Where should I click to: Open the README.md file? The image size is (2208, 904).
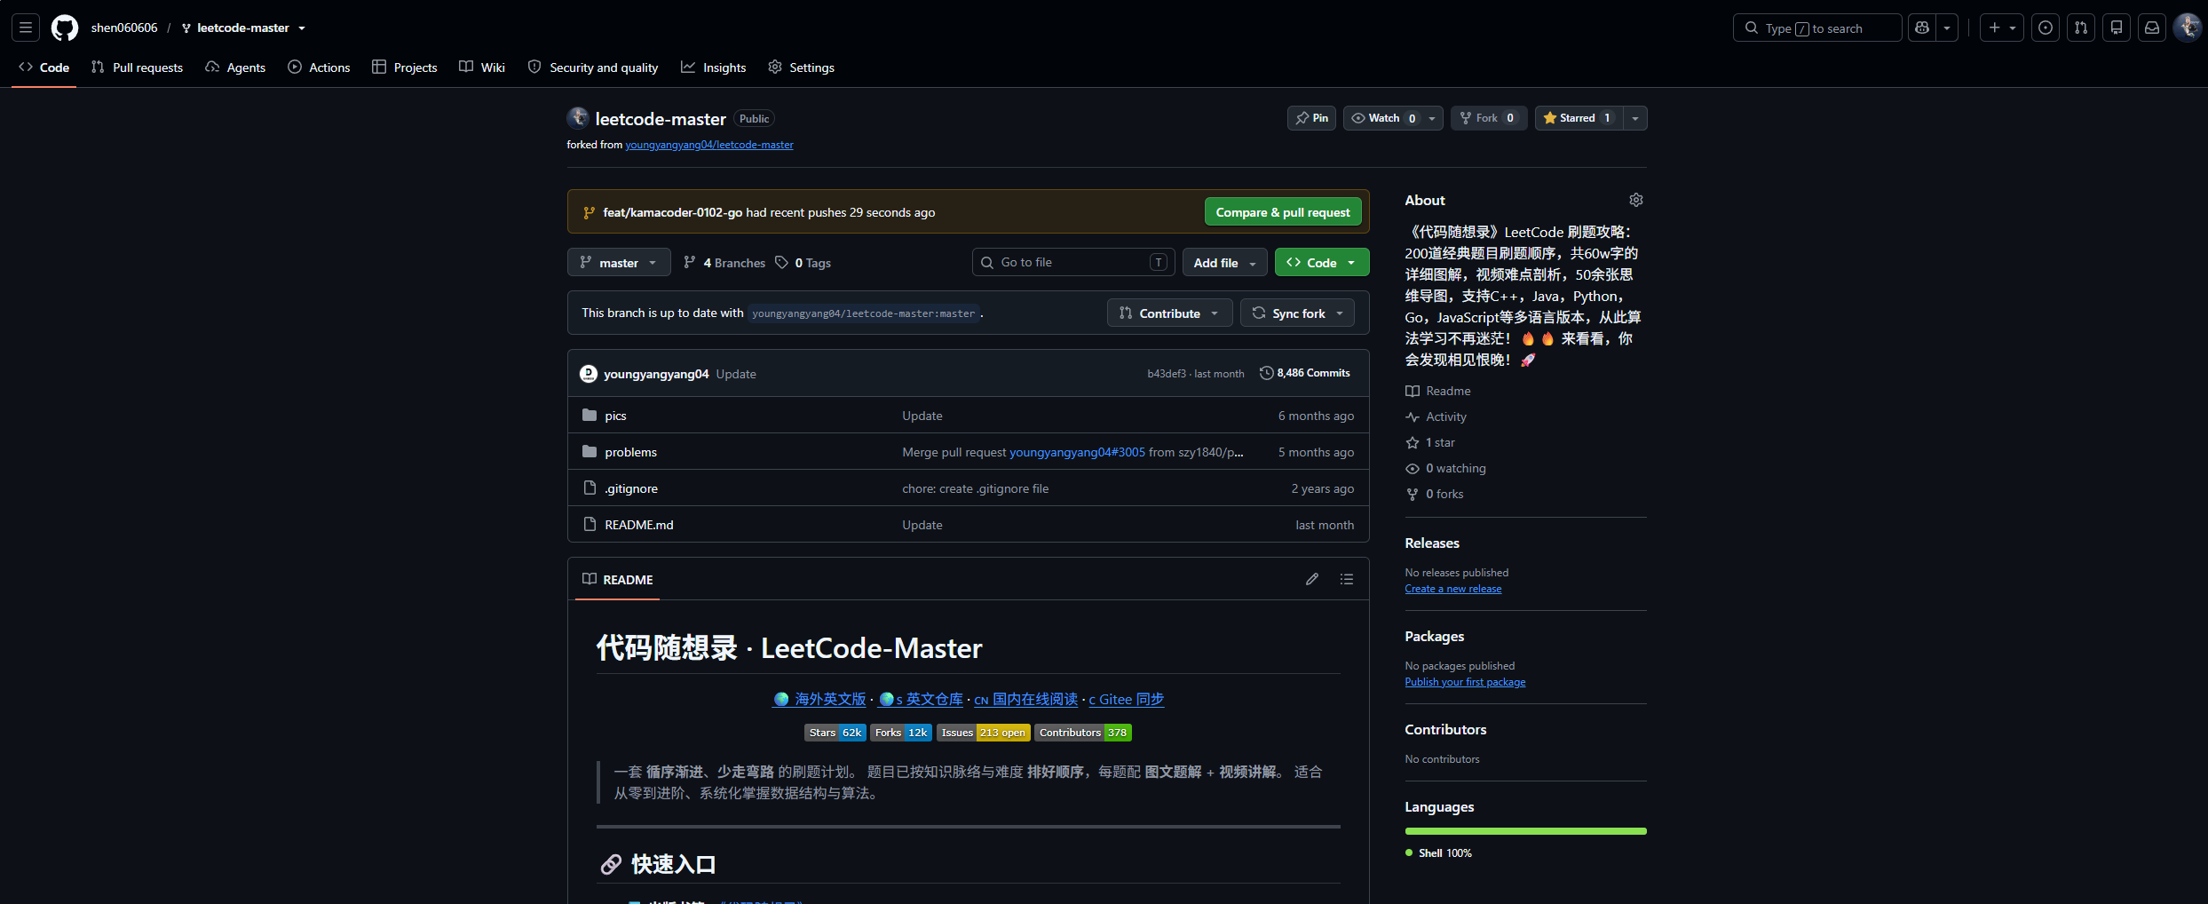pos(639,525)
